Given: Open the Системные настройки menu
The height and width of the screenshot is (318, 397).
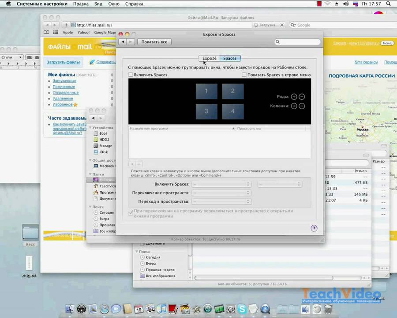Looking at the screenshot, I should (x=42, y=4).
